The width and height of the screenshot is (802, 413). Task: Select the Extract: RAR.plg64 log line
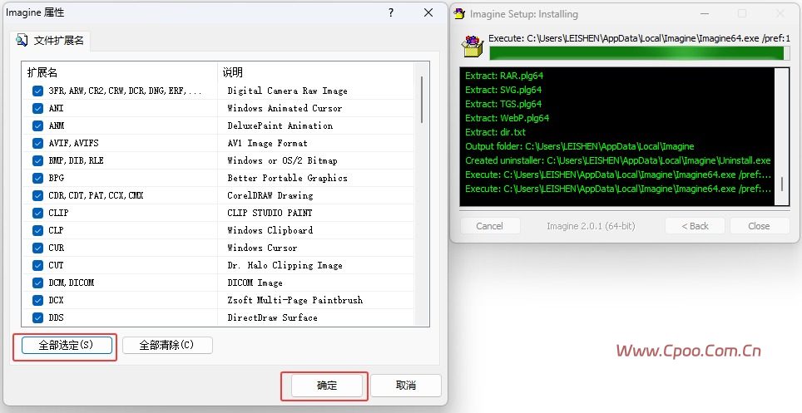point(504,76)
